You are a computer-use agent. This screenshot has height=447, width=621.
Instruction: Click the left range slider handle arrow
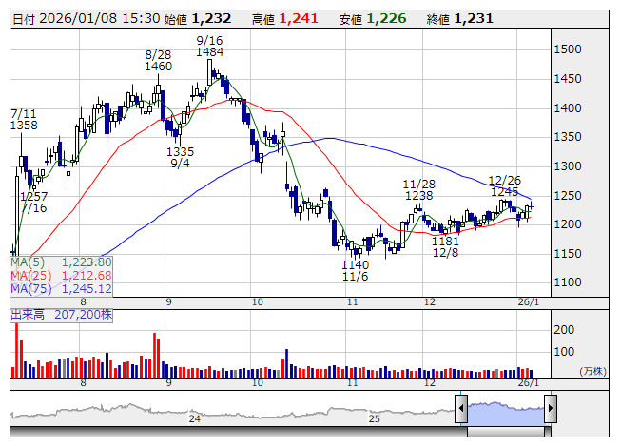coord(461,408)
